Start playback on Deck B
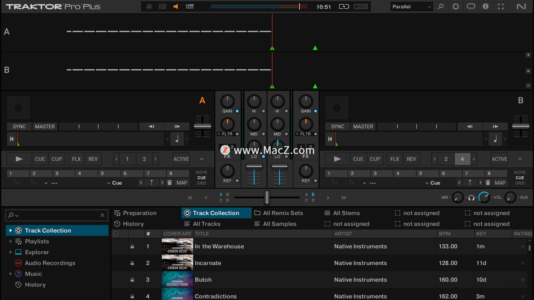The image size is (534, 300). click(337, 159)
